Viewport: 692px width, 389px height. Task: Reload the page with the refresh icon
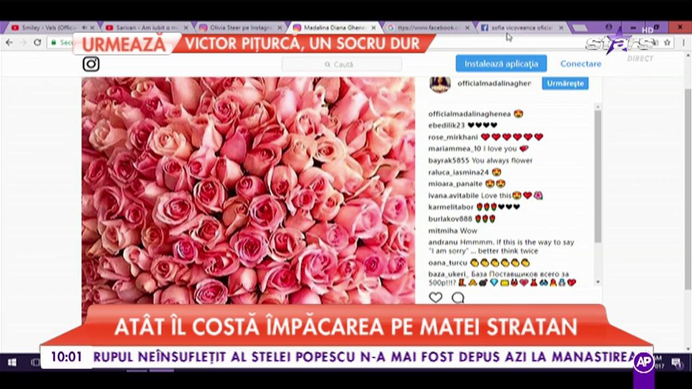coord(37,43)
